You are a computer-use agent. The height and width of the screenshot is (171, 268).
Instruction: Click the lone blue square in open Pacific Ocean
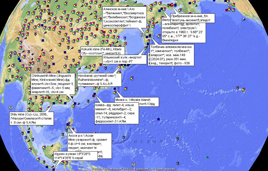point(158,119)
